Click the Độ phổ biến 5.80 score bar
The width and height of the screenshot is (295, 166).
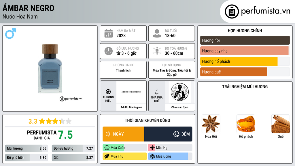pos(27,158)
